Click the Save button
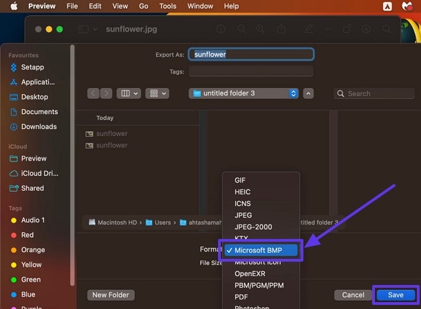This screenshot has height=309, width=421. pos(396,295)
